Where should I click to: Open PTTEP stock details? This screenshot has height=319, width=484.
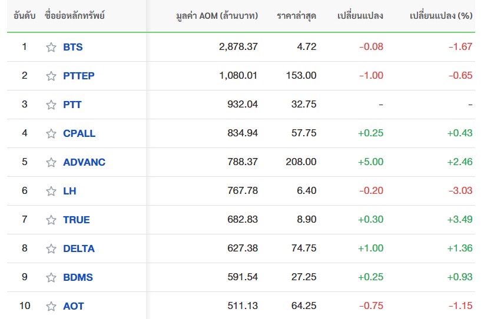coord(79,76)
